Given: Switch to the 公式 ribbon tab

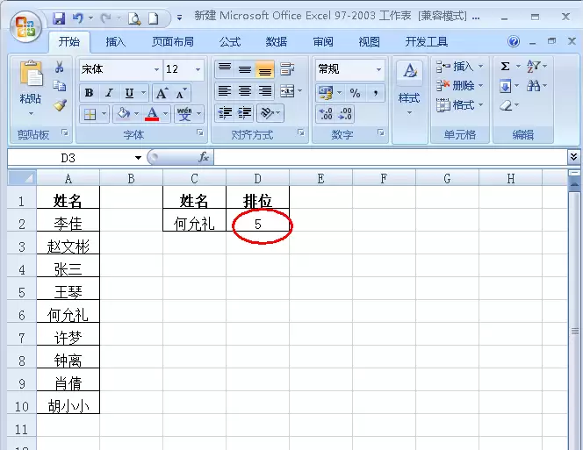Looking at the screenshot, I should 230,41.
